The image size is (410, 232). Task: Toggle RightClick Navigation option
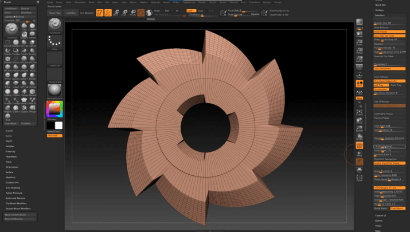[389, 159]
